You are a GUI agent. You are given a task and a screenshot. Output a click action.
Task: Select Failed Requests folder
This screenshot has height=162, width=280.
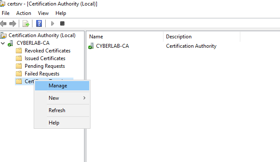point(42,74)
